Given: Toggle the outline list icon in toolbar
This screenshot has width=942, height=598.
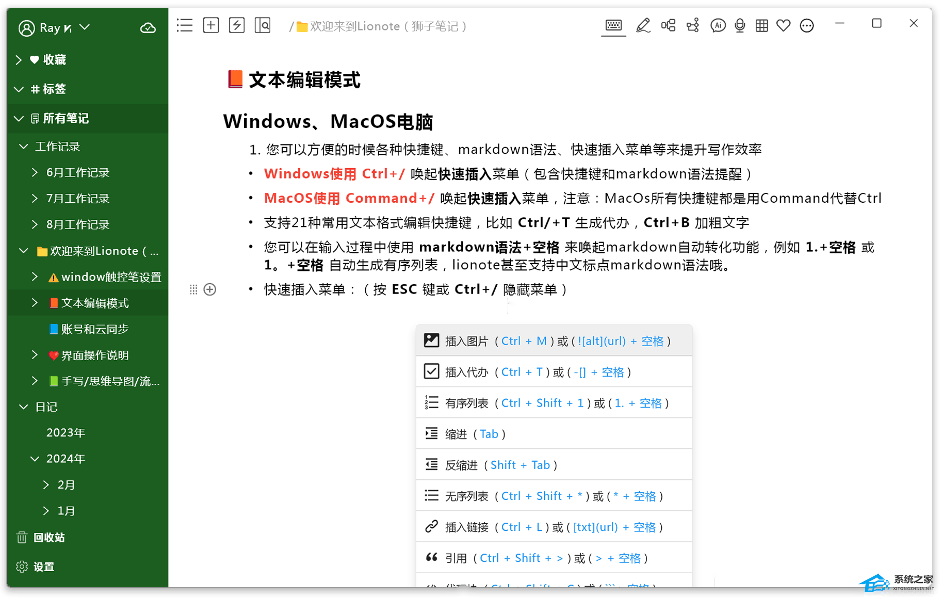Looking at the screenshot, I should [x=185, y=25].
